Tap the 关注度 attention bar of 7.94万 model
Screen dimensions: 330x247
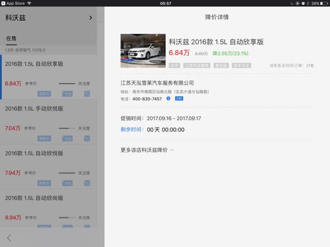[67, 173]
